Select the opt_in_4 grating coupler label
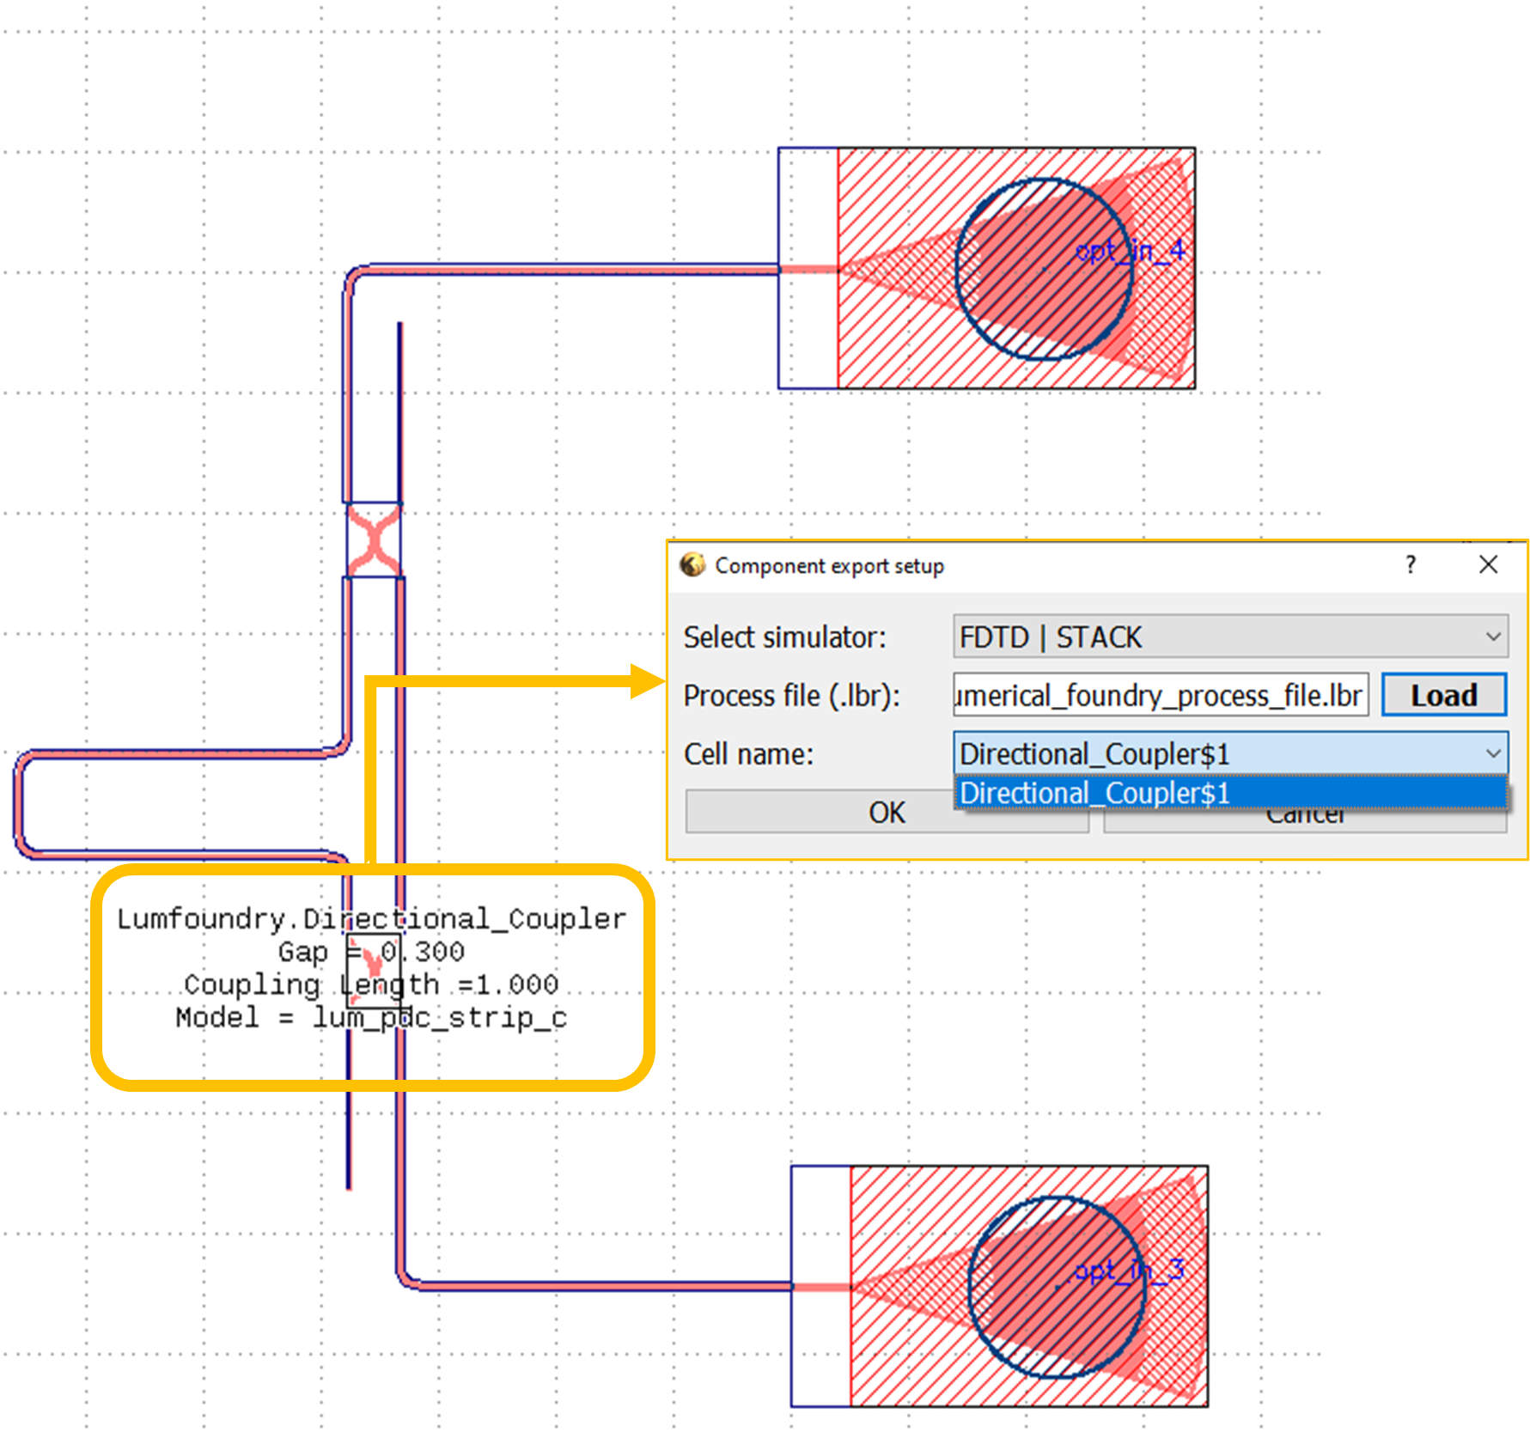Viewport: 1530px width, 1432px height. click(x=1130, y=251)
